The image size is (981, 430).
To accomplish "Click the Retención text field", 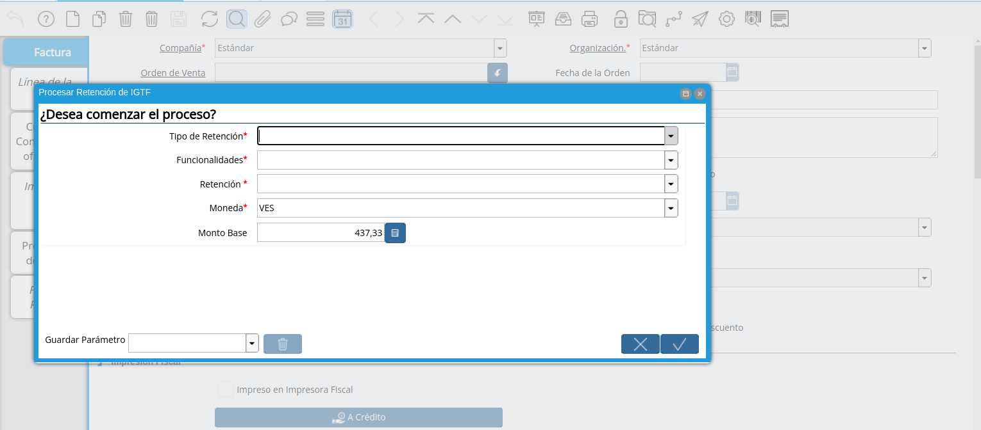I will (461, 184).
